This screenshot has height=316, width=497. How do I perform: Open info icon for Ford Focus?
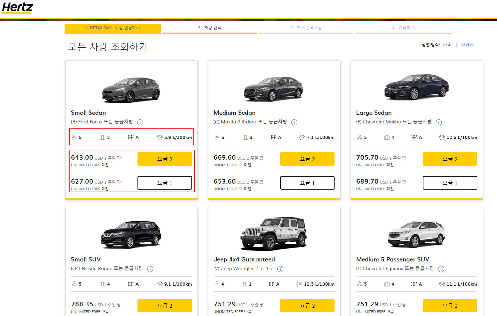[x=140, y=122]
